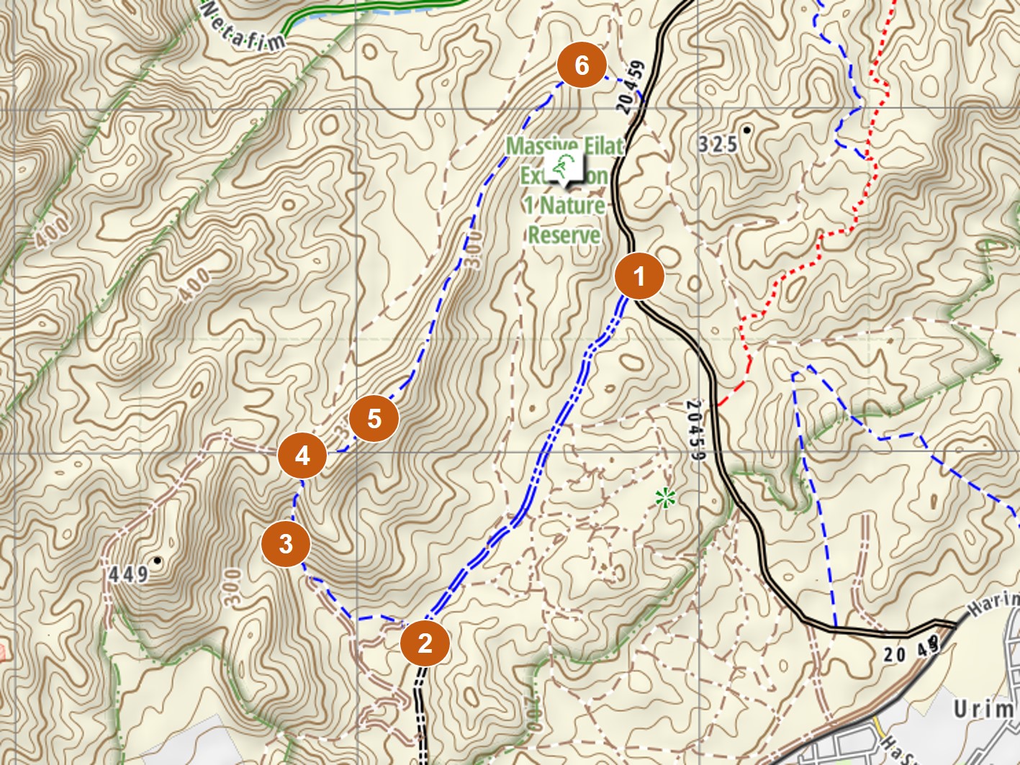
Task: Select the orange marker labeled 5
Action: click(374, 418)
